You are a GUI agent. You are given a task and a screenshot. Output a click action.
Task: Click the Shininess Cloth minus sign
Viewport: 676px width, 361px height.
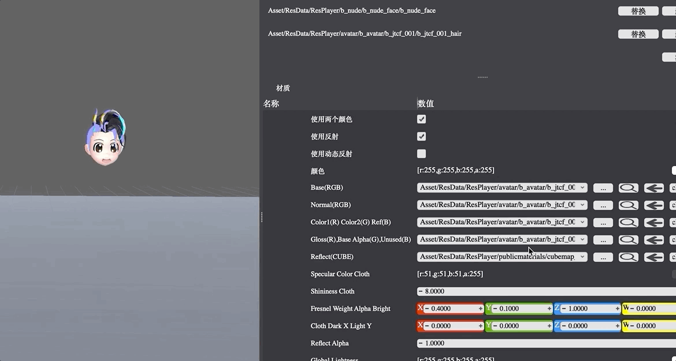(x=421, y=291)
